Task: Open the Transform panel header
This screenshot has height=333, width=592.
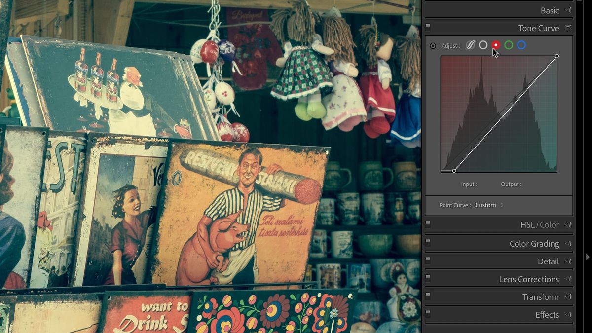Action: 541,296
